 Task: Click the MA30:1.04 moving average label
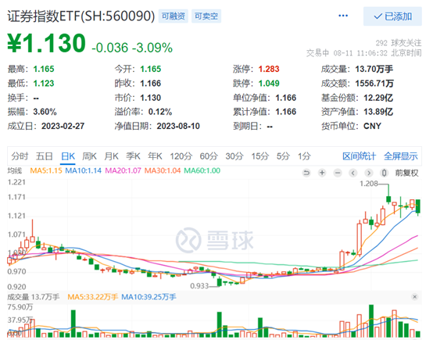pos(163,170)
